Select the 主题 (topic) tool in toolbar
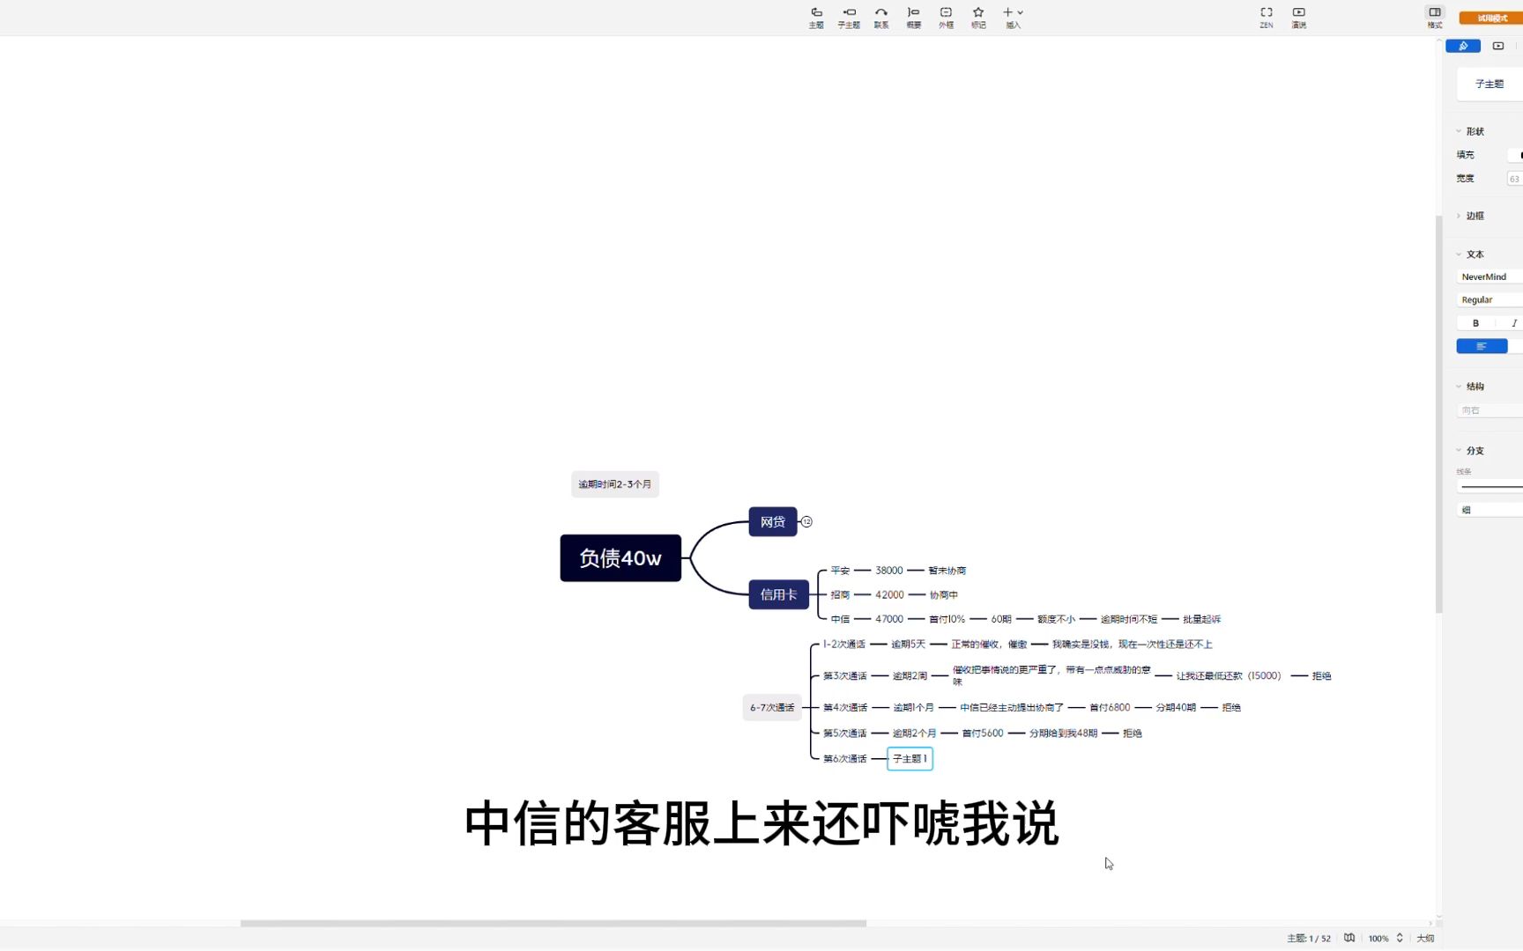 (815, 17)
